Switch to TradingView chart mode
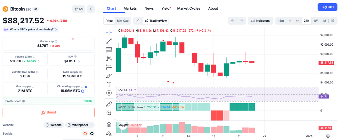The width and height of the screenshot is (340, 140). tap(156, 21)
